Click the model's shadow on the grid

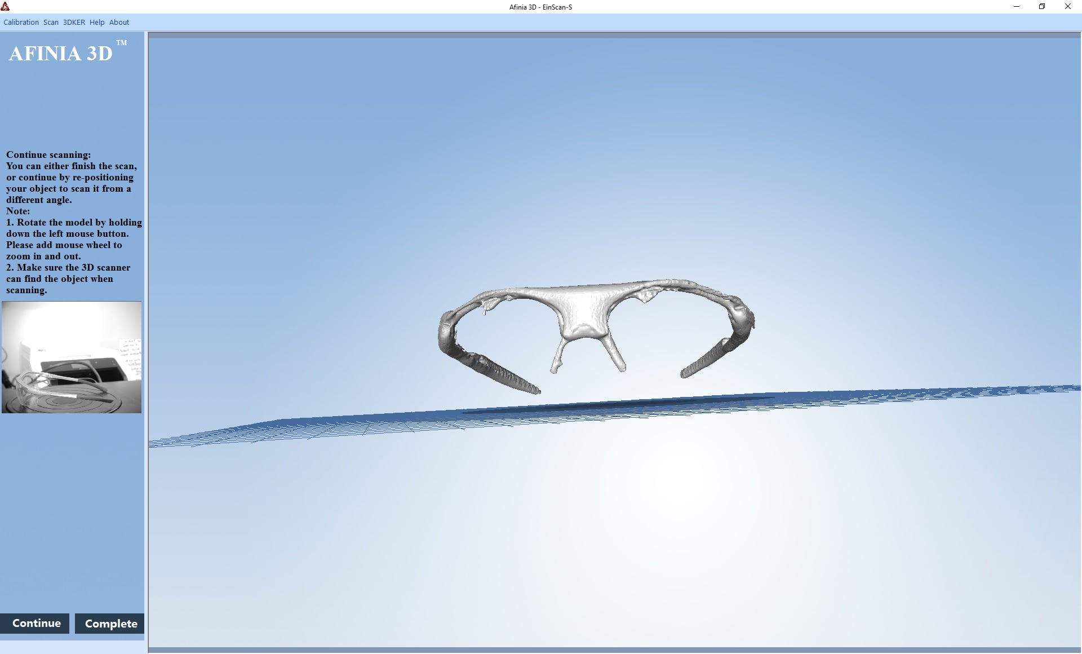[620, 405]
